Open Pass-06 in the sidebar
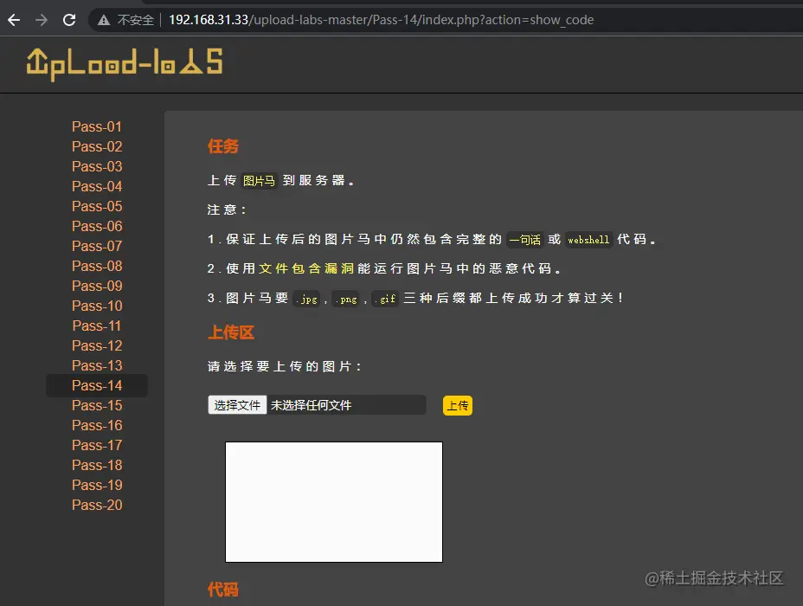 97,227
